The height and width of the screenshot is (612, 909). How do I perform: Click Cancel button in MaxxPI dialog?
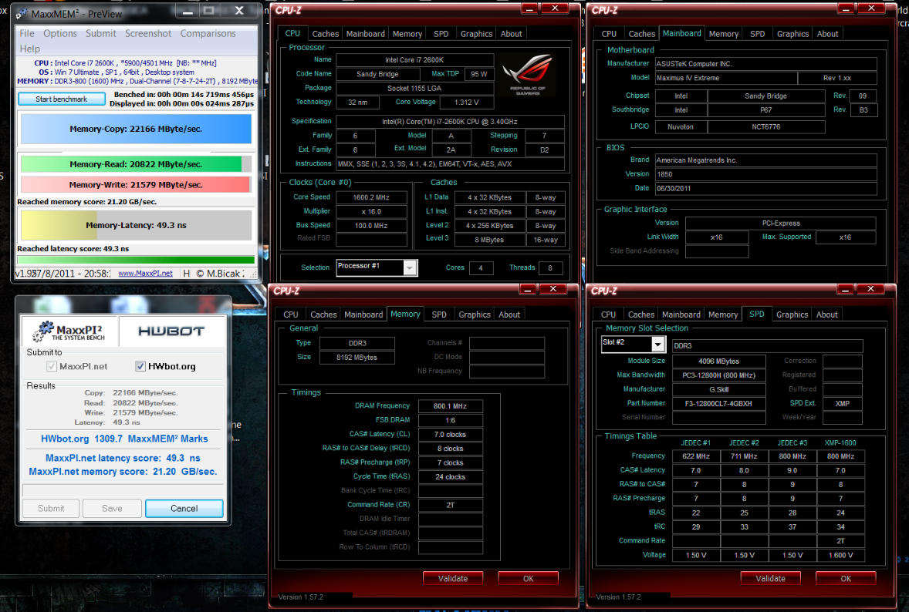coord(184,509)
